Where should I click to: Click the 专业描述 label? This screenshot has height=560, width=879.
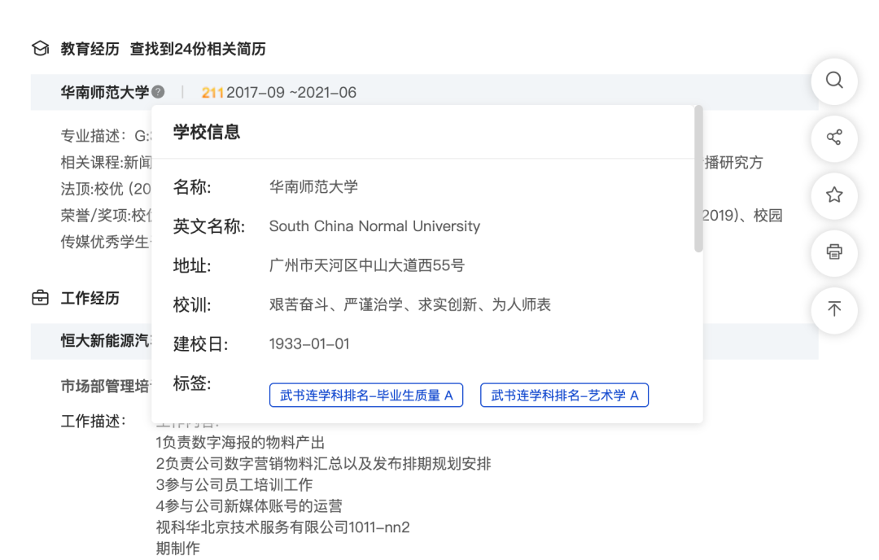pyautogui.click(x=94, y=136)
